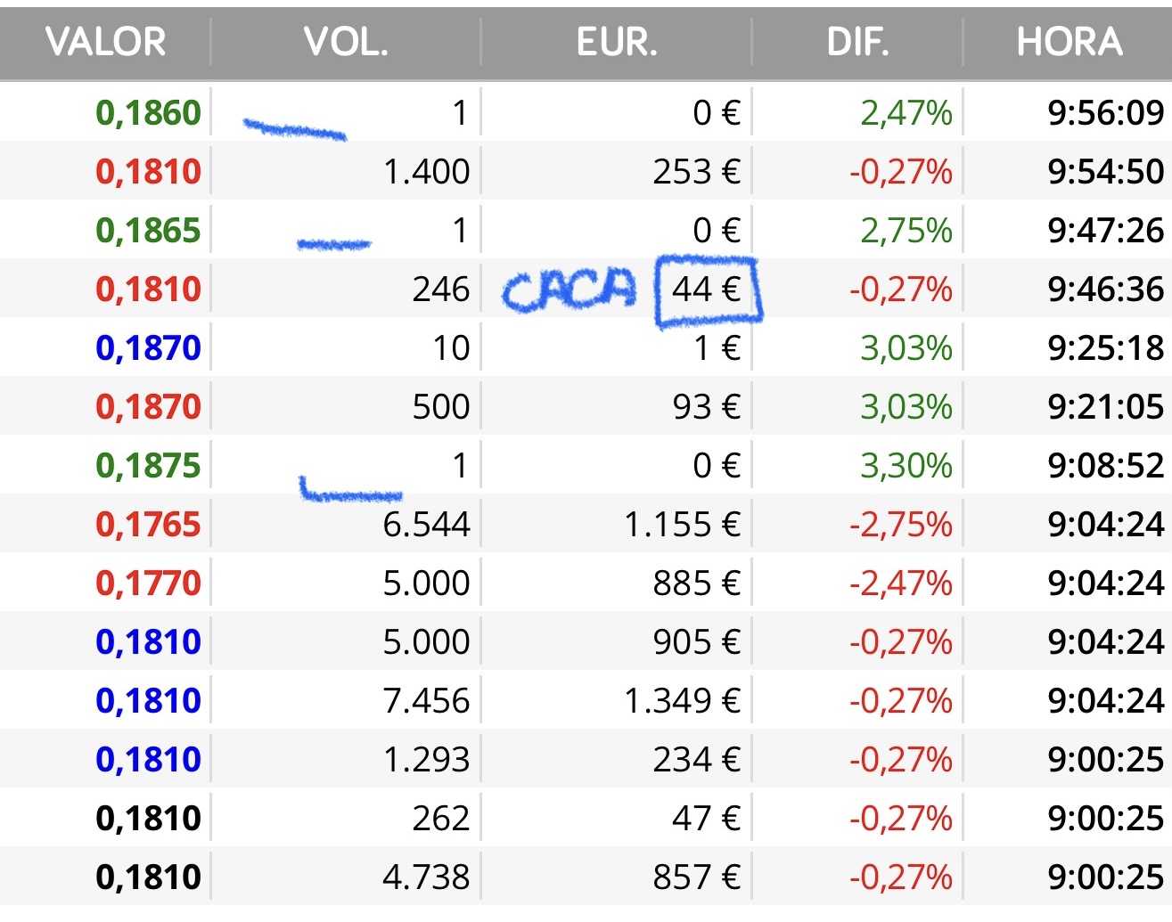Select the HORA column header

click(x=1069, y=42)
